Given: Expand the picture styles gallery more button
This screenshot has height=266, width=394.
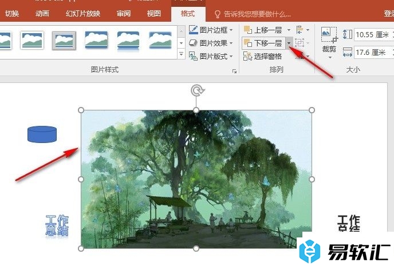Looking at the screenshot, I should (x=181, y=54).
